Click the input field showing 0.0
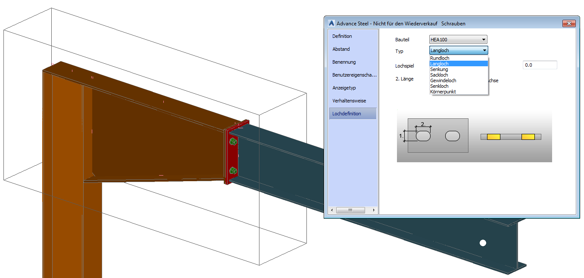The width and height of the screenshot is (584, 278). 540,65
